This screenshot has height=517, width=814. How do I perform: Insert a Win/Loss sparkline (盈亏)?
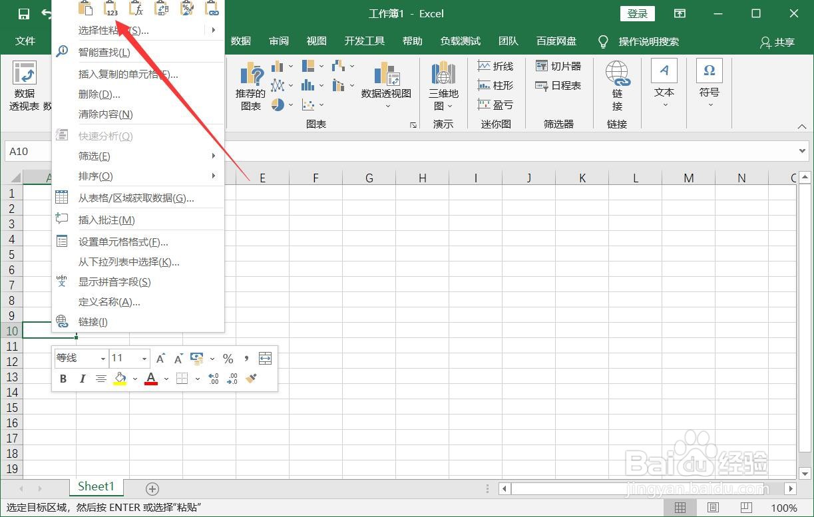496,104
